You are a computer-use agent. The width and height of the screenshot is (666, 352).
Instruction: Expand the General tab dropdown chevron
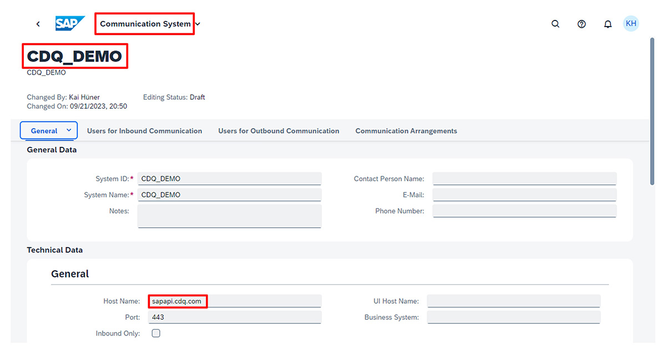[69, 130]
